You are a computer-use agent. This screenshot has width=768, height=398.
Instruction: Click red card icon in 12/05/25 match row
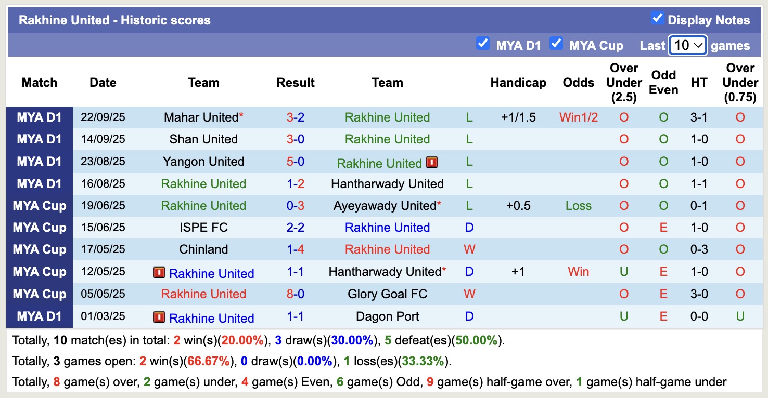point(159,272)
